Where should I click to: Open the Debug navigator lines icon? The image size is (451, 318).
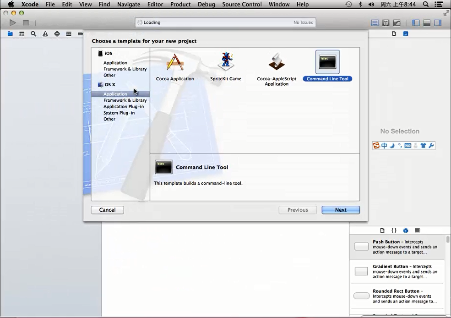pyautogui.click(x=69, y=33)
